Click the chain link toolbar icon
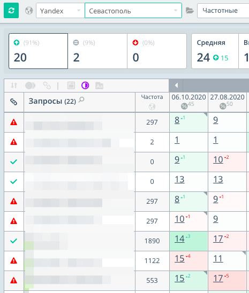Screen dimensions: 249x293 click(x=47, y=86)
